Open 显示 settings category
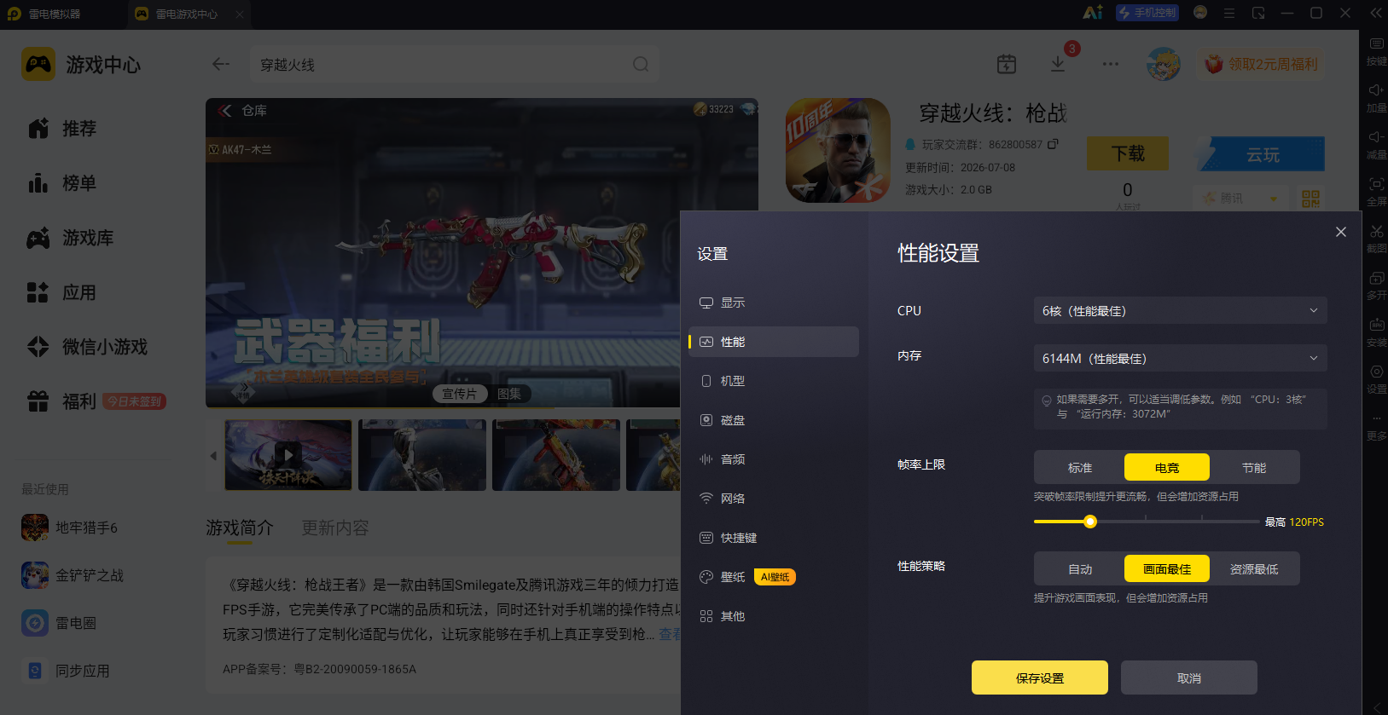The height and width of the screenshot is (715, 1388). click(774, 303)
